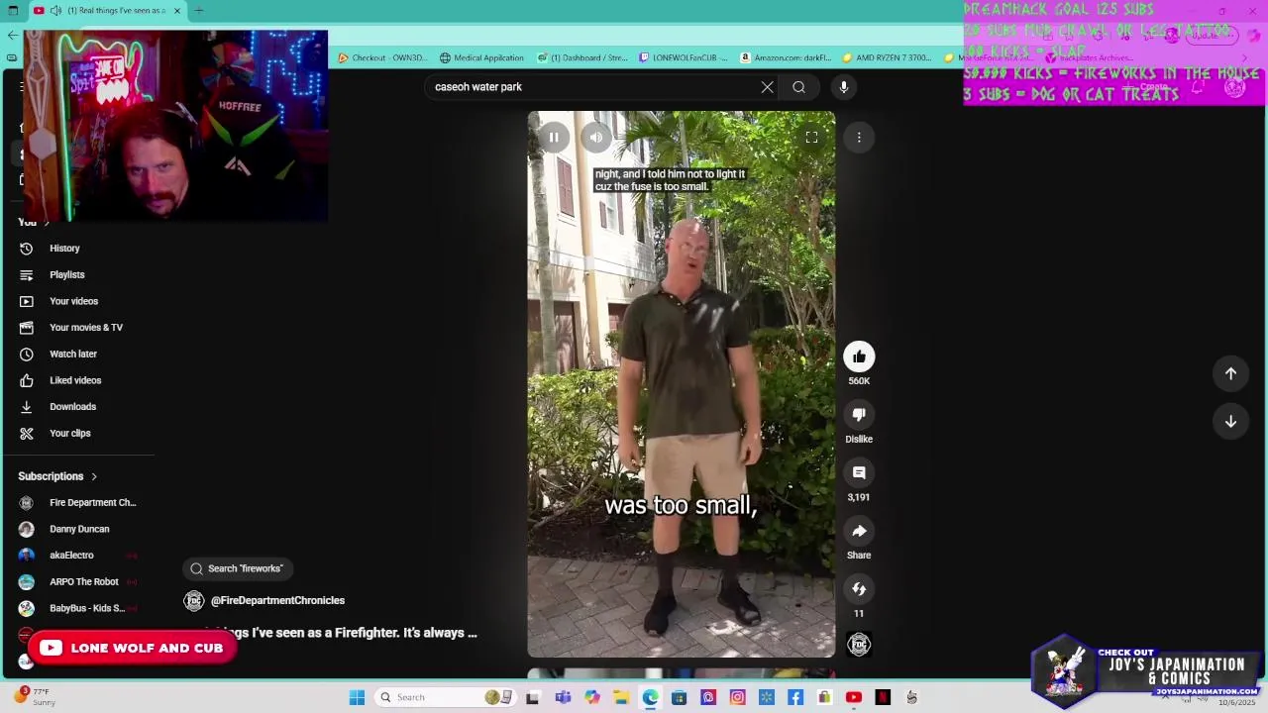Open File Explorer from taskbar
1268x713 pixels.
tap(621, 697)
